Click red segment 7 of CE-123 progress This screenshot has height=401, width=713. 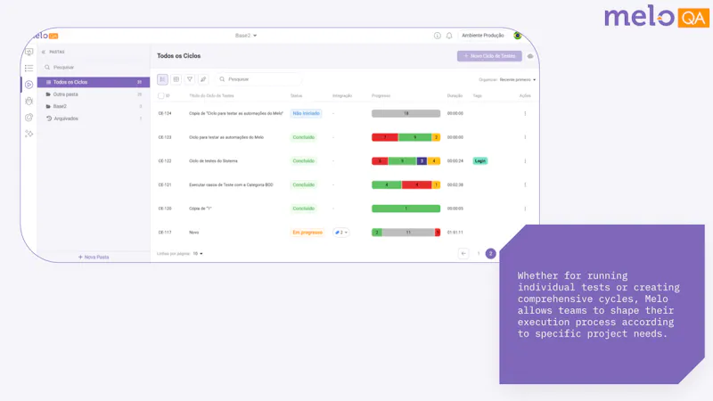[385, 137]
